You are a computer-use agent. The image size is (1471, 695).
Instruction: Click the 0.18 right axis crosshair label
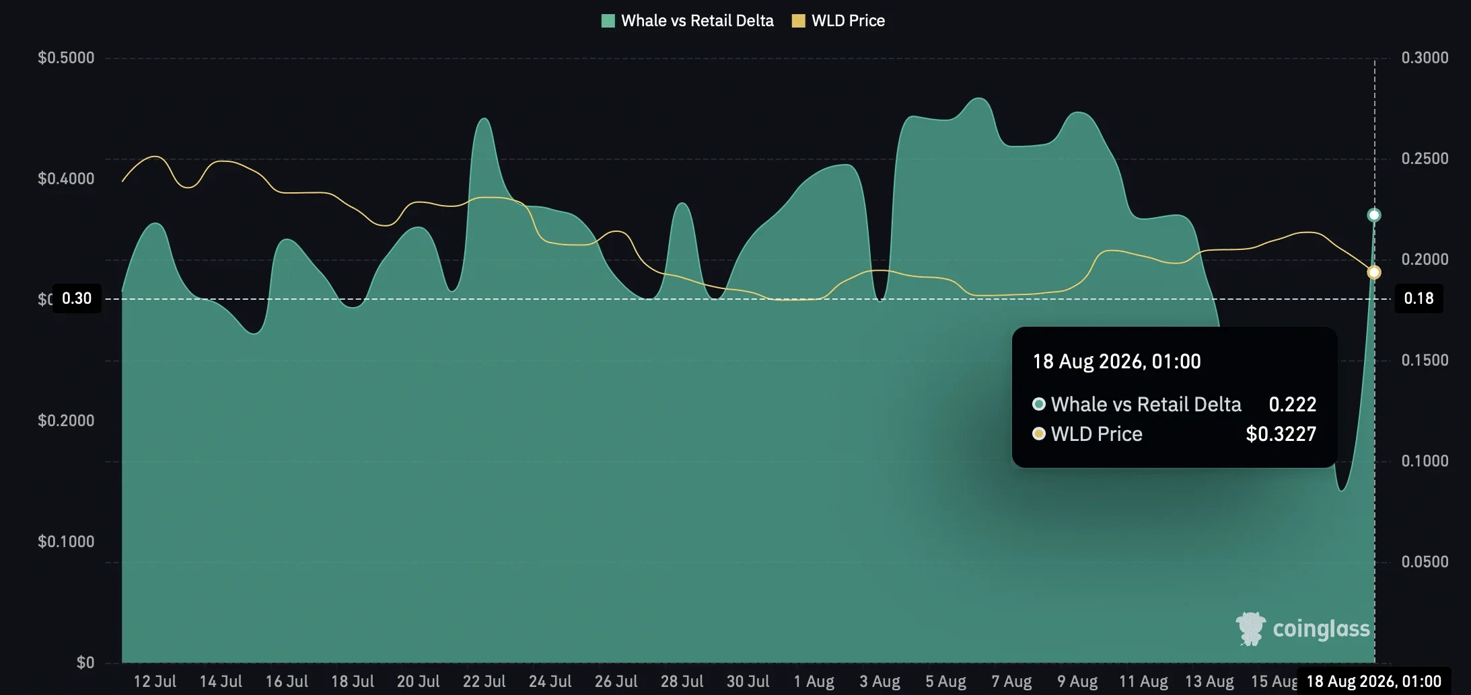coord(1419,298)
